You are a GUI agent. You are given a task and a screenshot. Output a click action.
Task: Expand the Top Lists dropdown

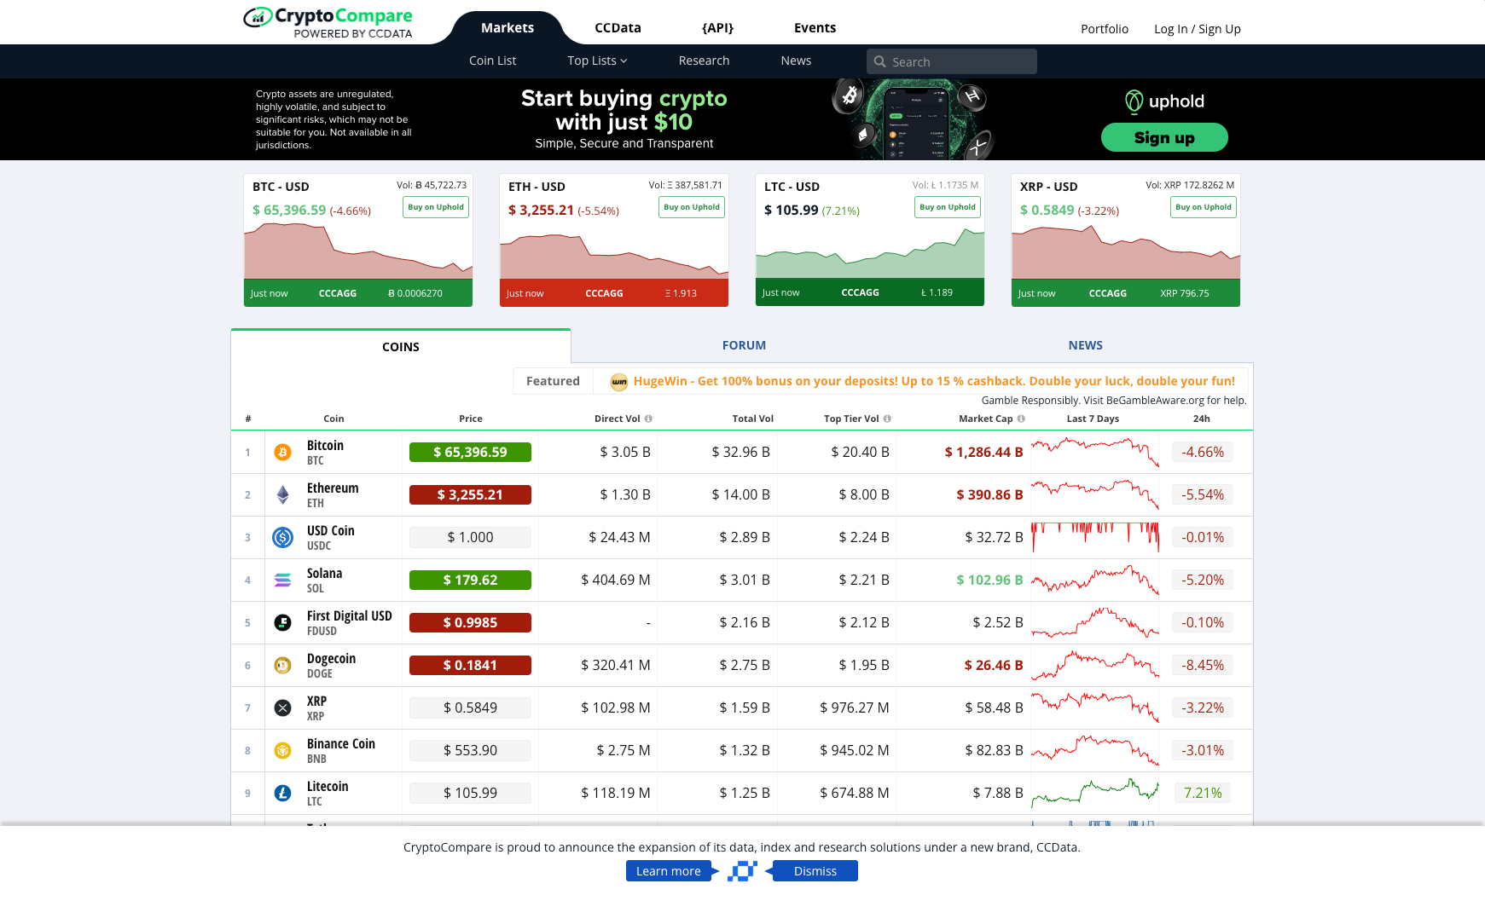597,61
